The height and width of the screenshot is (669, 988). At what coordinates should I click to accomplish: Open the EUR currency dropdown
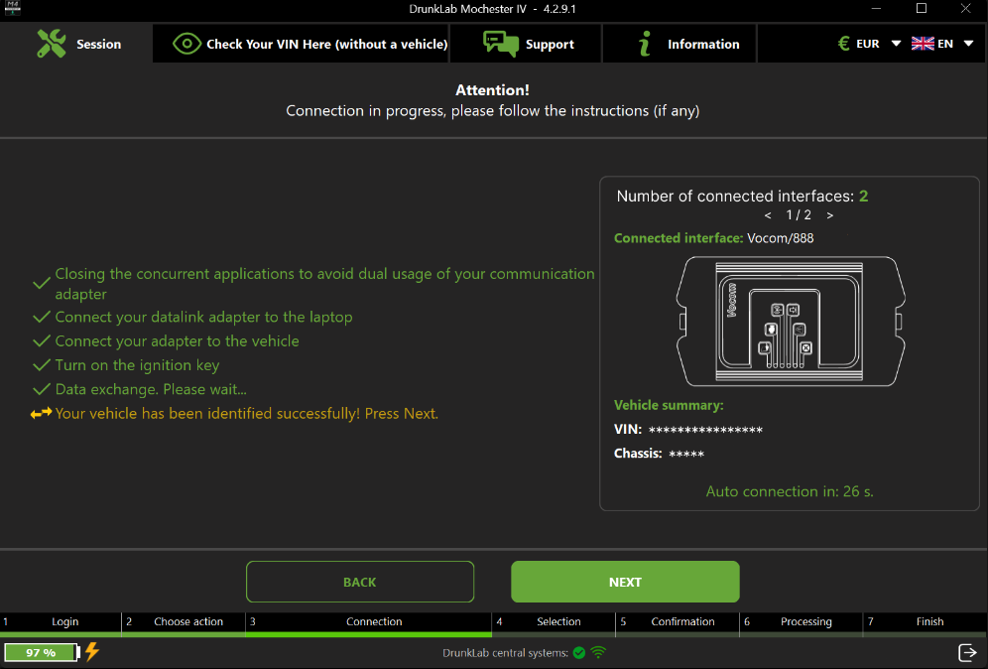point(895,44)
